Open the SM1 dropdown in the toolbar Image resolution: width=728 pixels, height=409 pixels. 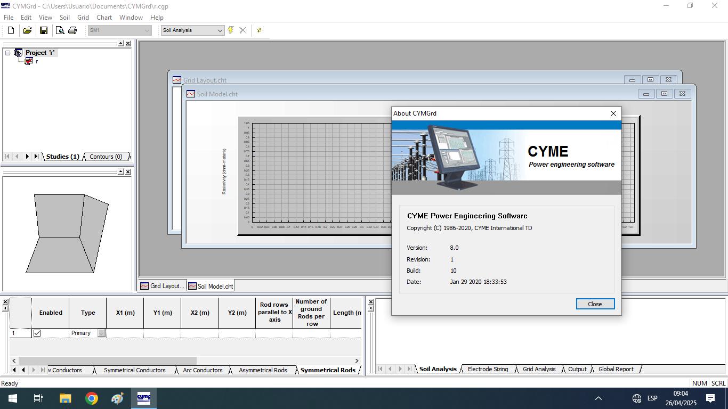click(147, 30)
